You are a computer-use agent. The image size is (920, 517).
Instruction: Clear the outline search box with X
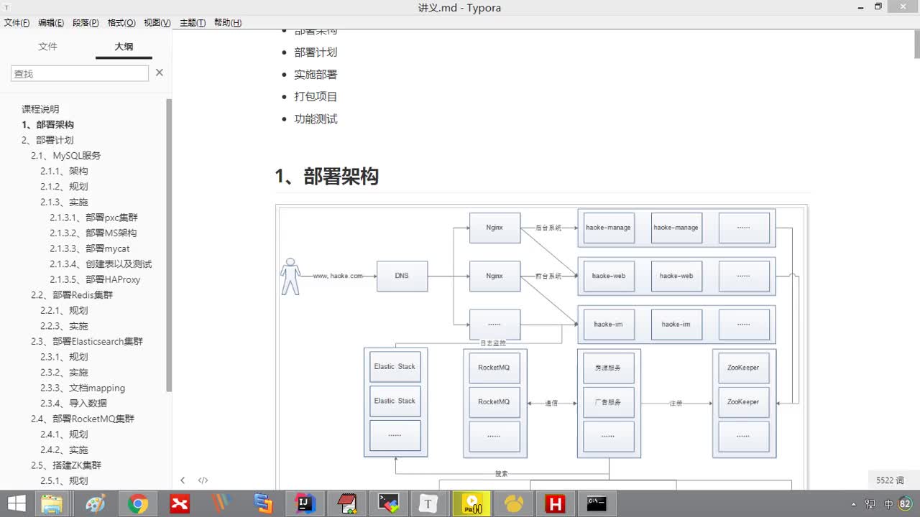(x=160, y=73)
